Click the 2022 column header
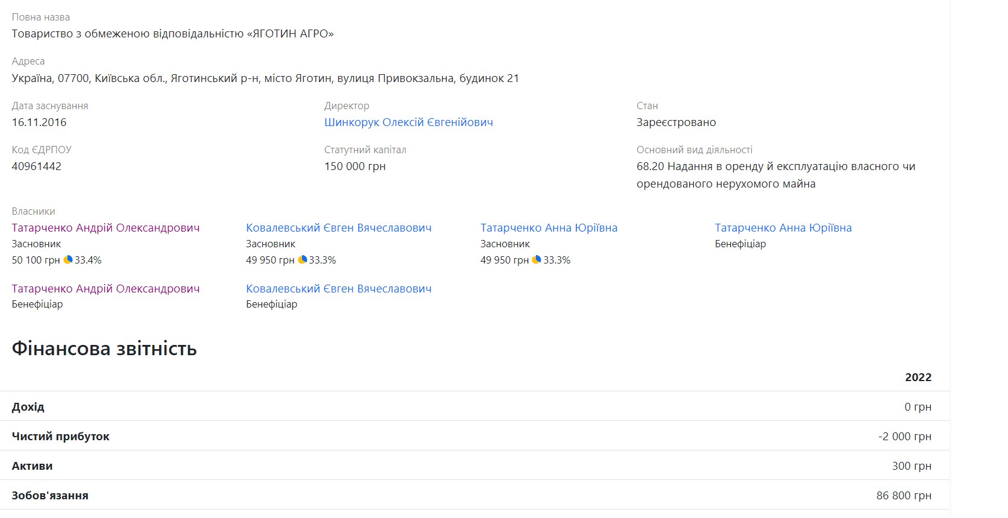The width and height of the screenshot is (1008, 518). pos(918,377)
